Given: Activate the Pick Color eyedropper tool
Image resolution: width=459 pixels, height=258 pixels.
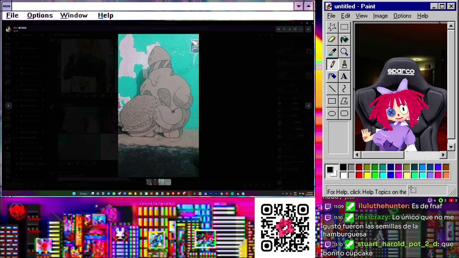Looking at the screenshot, I should (x=332, y=52).
